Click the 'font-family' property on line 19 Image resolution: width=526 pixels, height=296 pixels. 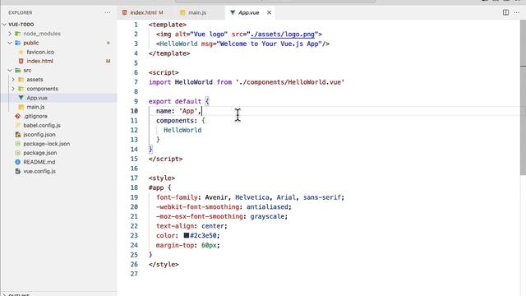pos(177,197)
